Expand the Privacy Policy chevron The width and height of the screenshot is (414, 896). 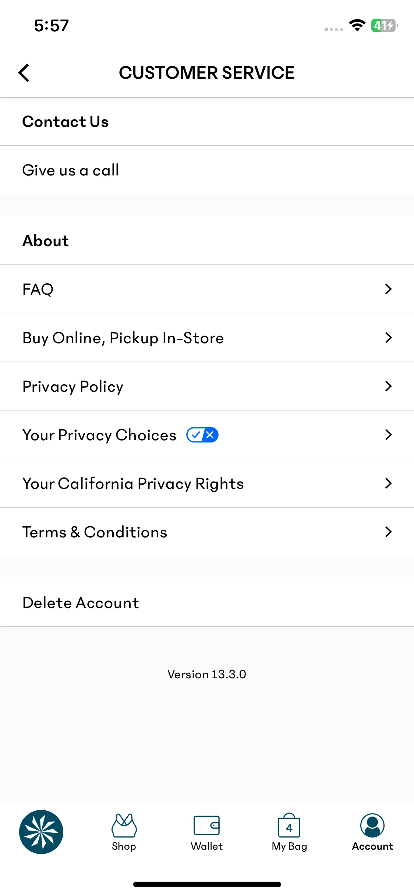click(388, 386)
